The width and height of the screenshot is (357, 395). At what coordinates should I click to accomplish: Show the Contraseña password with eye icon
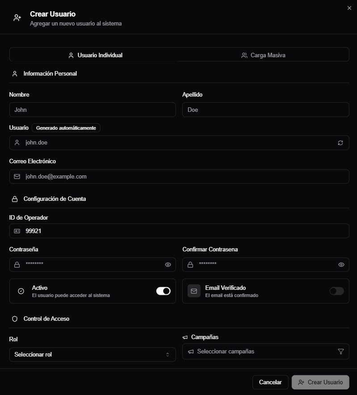(x=168, y=264)
